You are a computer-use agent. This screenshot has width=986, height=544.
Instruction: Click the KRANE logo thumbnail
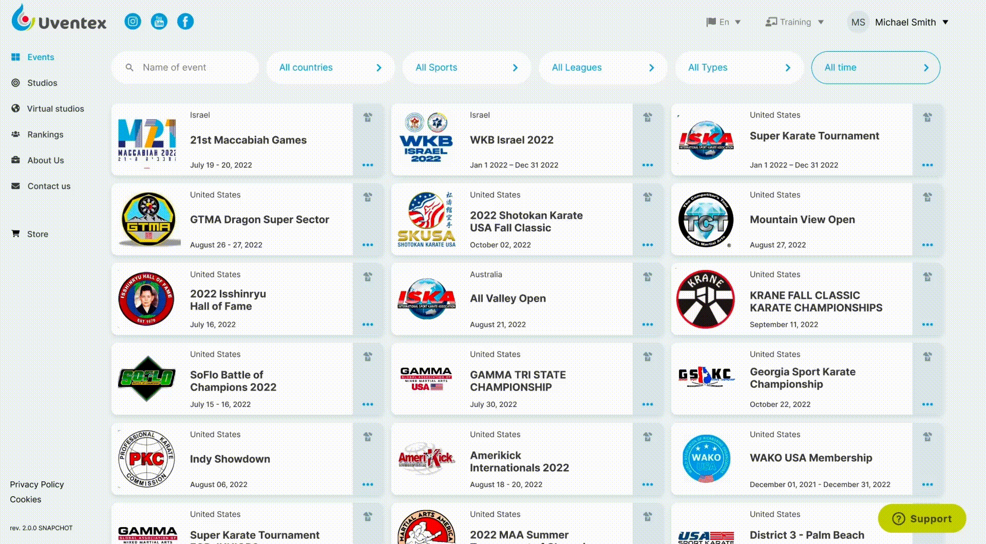(706, 299)
